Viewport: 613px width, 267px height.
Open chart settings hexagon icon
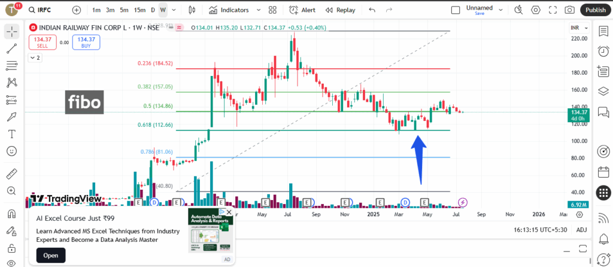point(536,10)
